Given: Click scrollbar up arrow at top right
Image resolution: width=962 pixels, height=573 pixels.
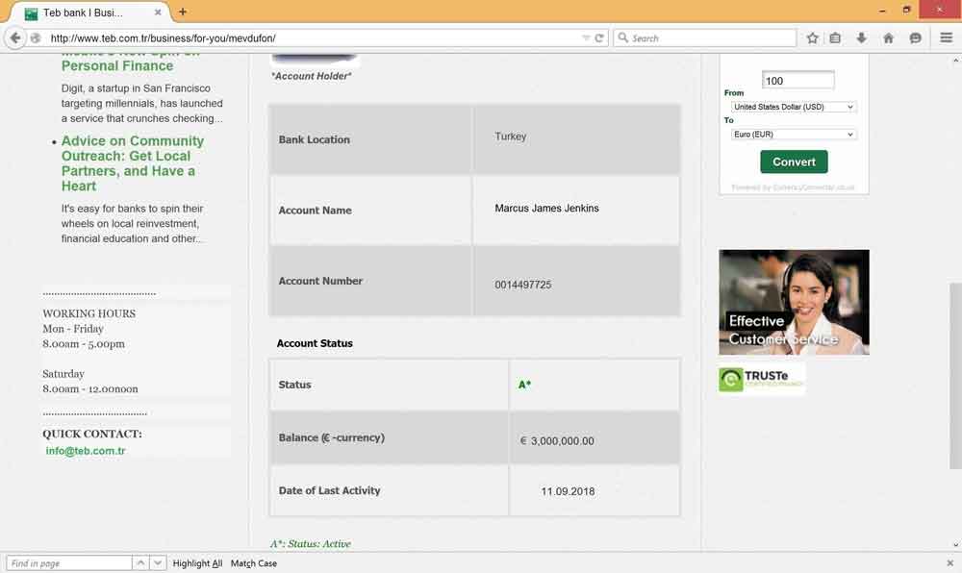Looking at the screenshot, I should pos(955,61).
